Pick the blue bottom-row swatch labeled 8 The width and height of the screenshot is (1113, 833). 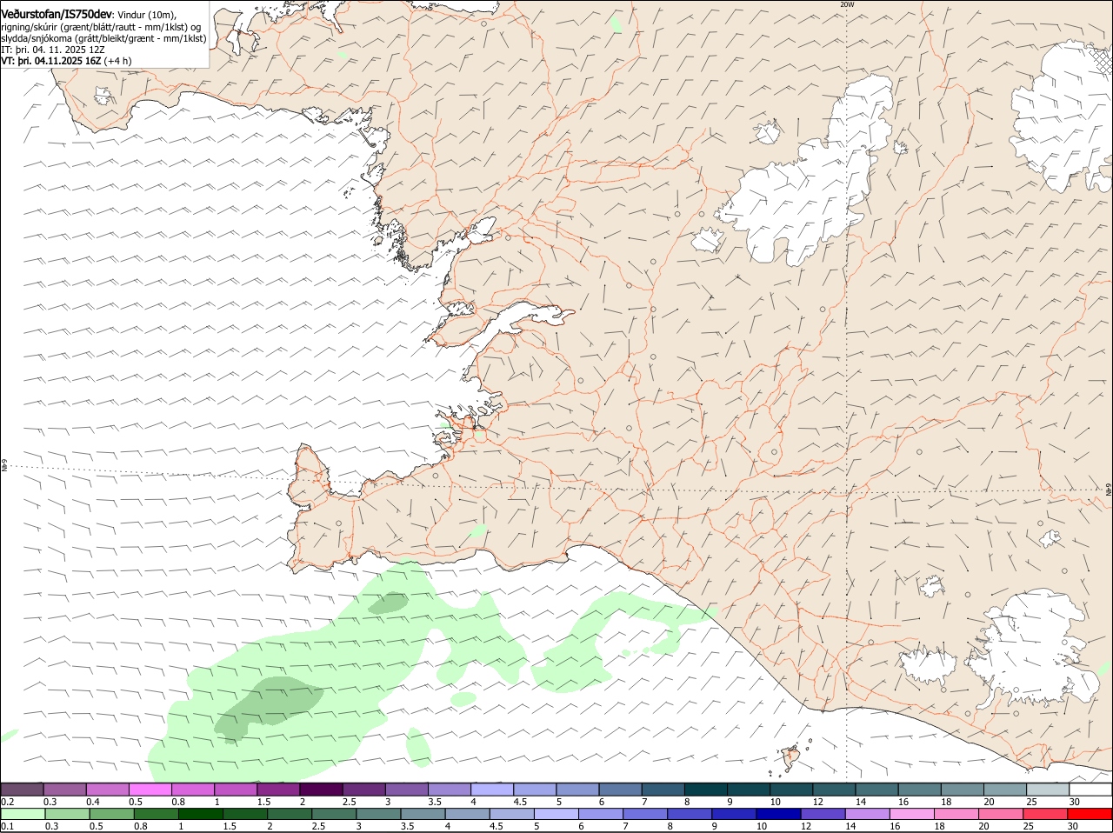click(690, 814)
